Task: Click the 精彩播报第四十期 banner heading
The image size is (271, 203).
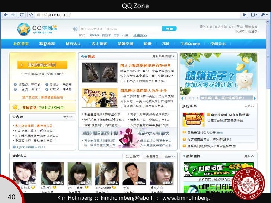Action: 100,133
